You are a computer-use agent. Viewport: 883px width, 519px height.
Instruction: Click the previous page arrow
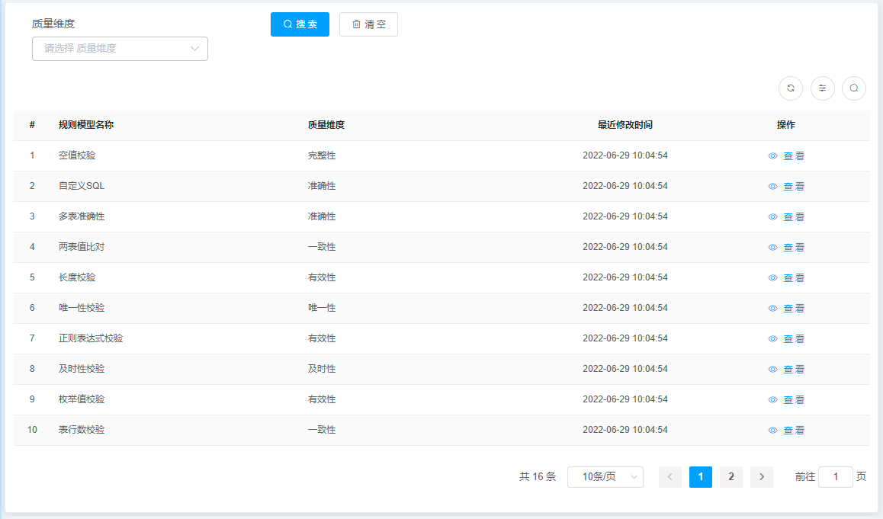pyautogui.click(x=669, y=476)
